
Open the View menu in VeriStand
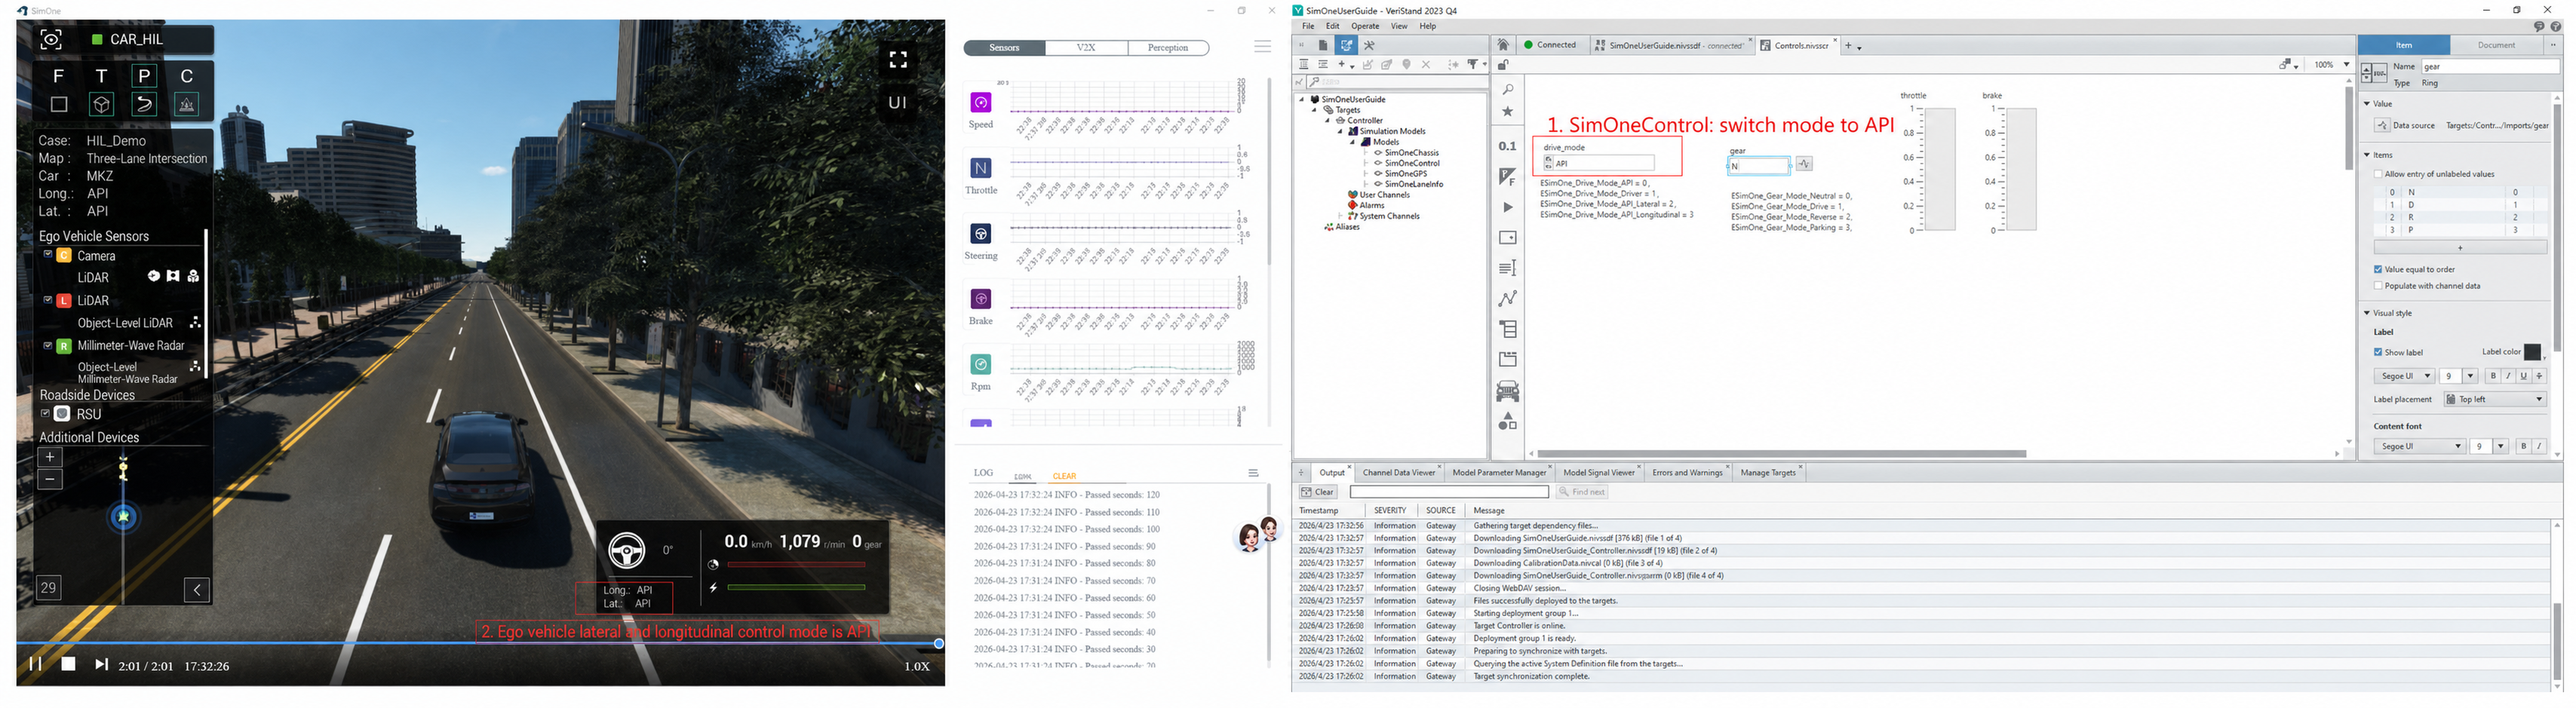(1399, 26)
